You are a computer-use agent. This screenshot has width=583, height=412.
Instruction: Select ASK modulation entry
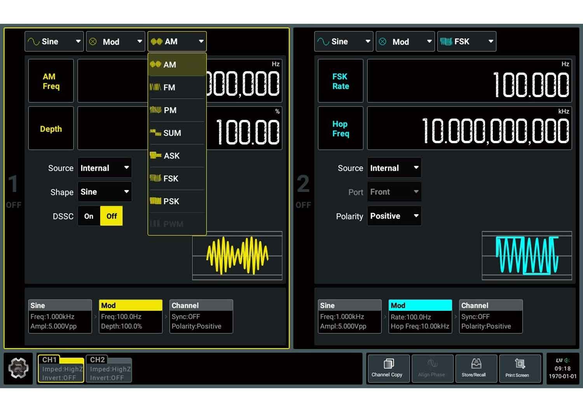(177, 156)
